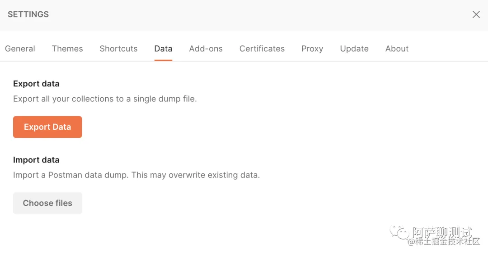Image resolution: width=488 pixels, height=254 pixels.
Task: Click the SETTINGS title text
Action: point(28,14)
